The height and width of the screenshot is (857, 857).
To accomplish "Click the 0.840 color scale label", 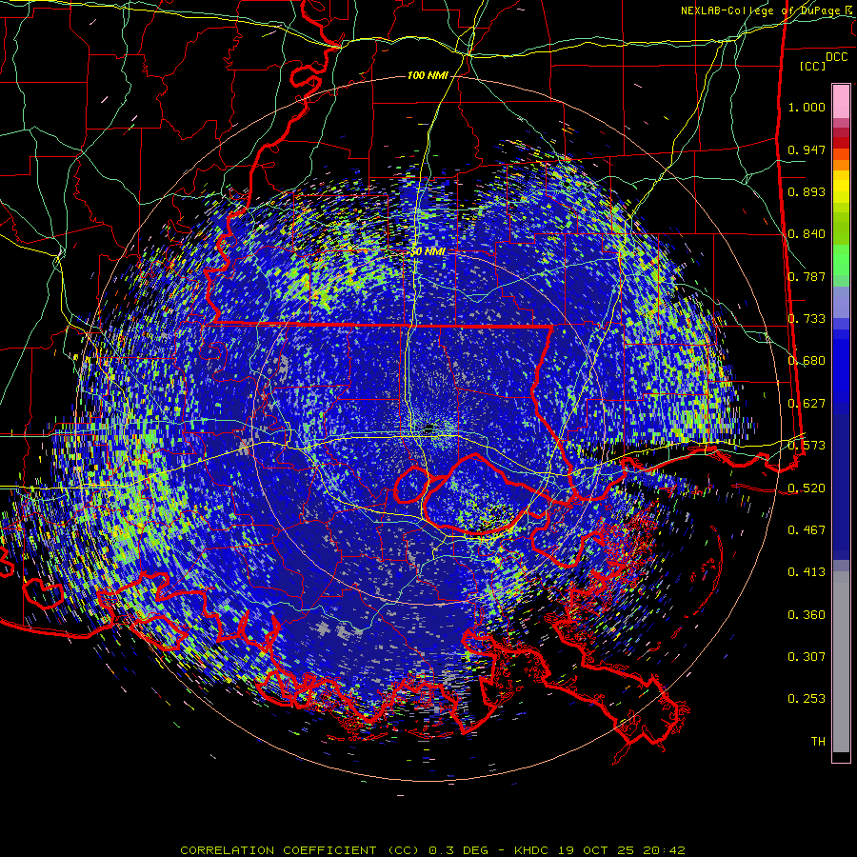I will tap(807, 234).
